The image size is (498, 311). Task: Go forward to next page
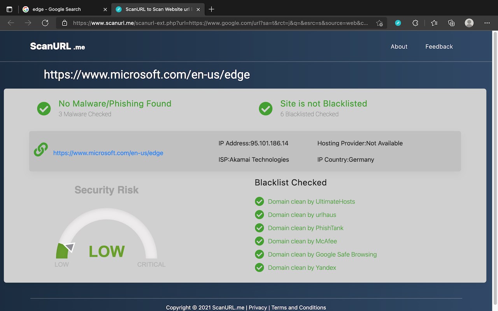click(28, 23)
